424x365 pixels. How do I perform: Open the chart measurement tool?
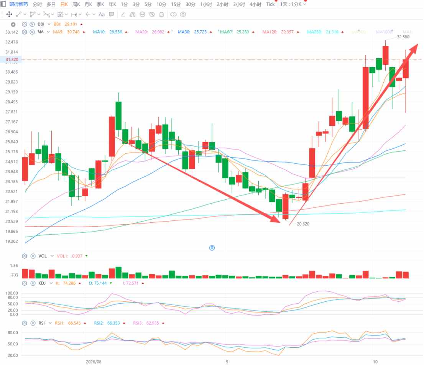pyautogui.click(x=60, y=14)
